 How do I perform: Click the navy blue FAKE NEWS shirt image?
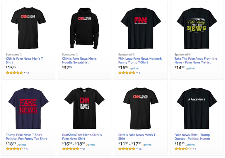[x=28, y=108]
